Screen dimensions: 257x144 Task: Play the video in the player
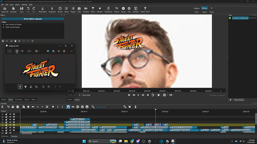pyautogui.click(x=138, y=95)
